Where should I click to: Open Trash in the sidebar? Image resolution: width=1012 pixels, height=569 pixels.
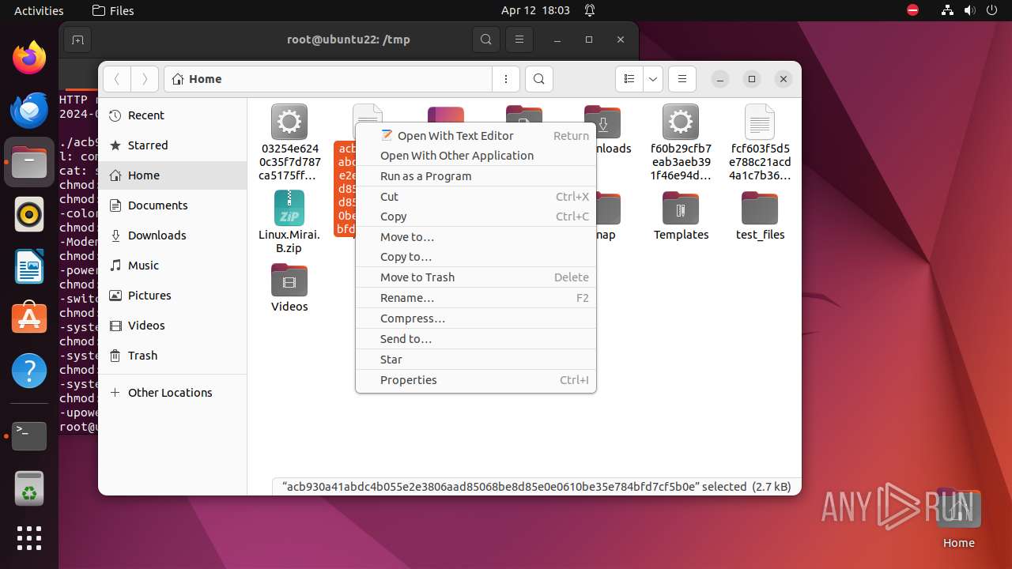click(172, 356)
